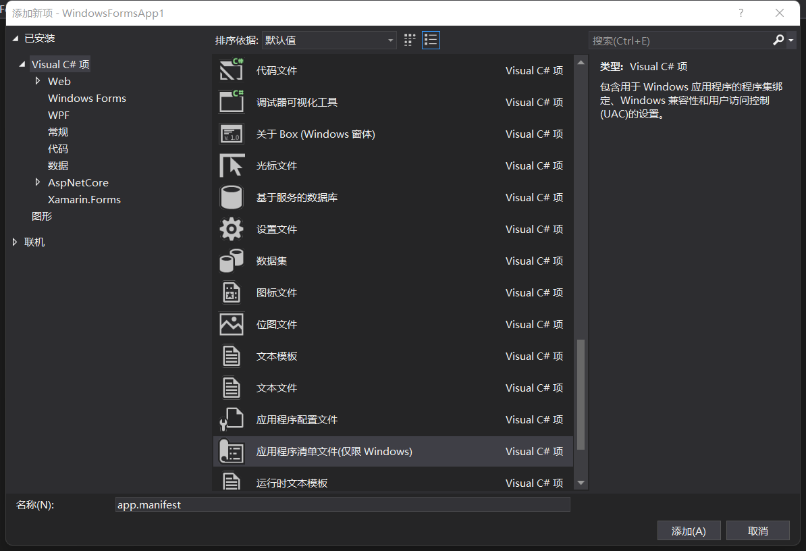Select WPF in the category tree
Viewport: 806px width, 551px height.
point(59,115)
